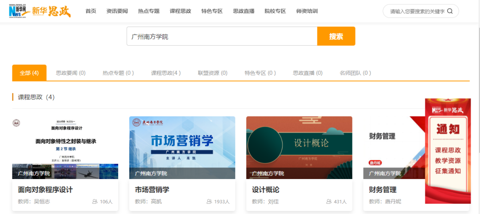Open the 市场营销学 course thumbnail
The height and width of the screenshot is (214, 480).
coord(182,147)
